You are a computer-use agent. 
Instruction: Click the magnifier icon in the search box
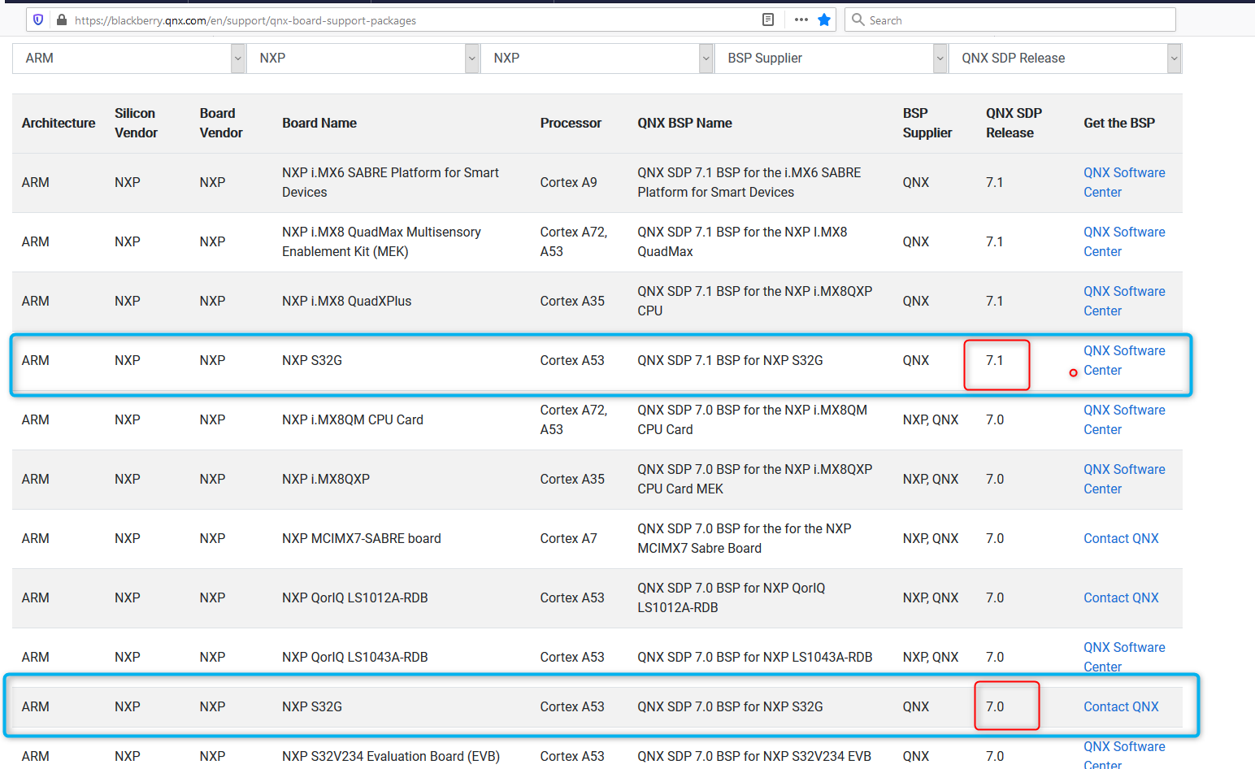(858, 19)
